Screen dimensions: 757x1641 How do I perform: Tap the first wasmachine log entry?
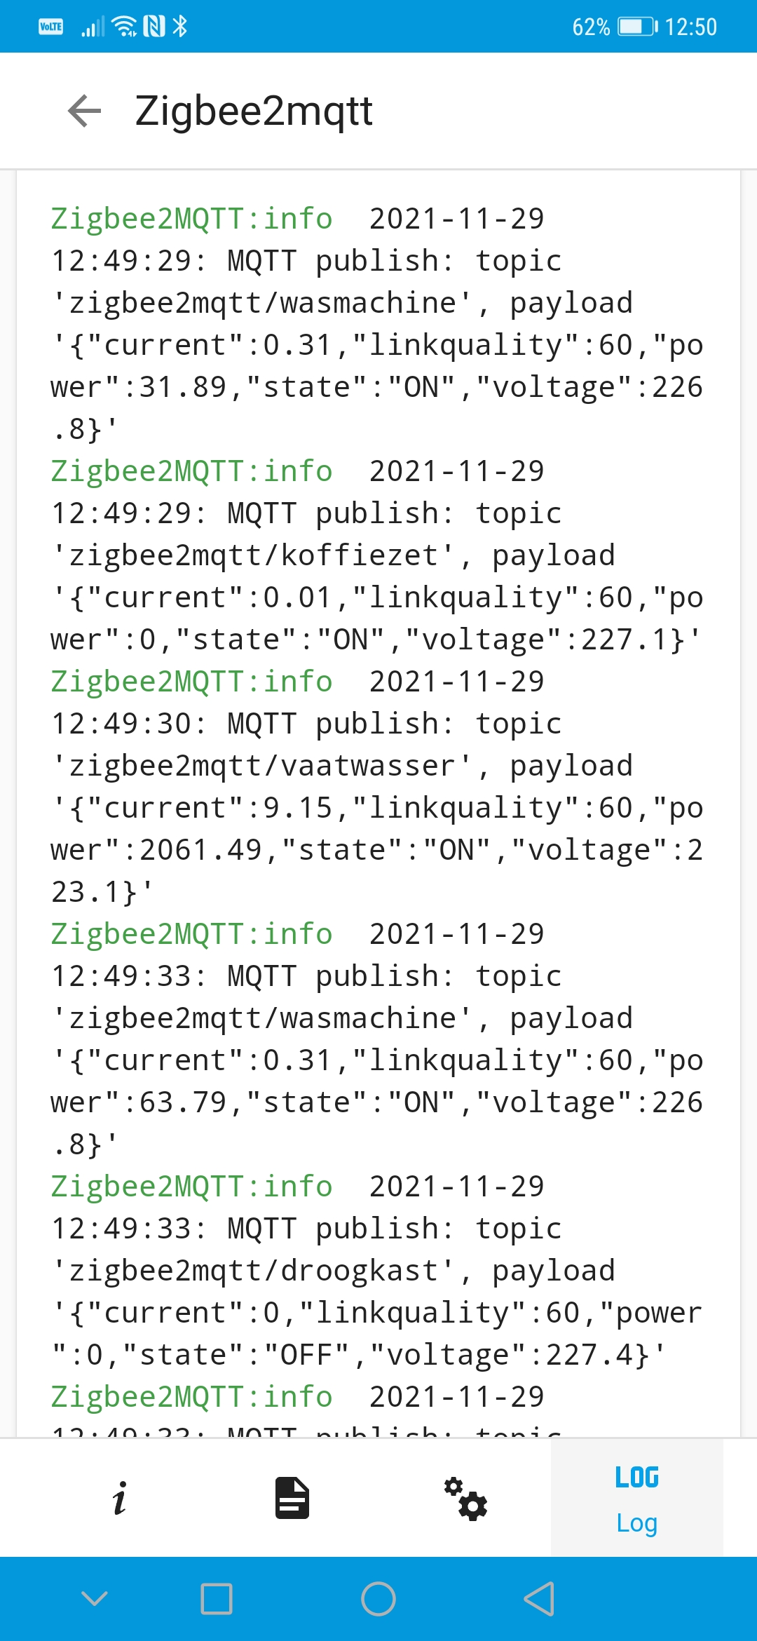377,324
